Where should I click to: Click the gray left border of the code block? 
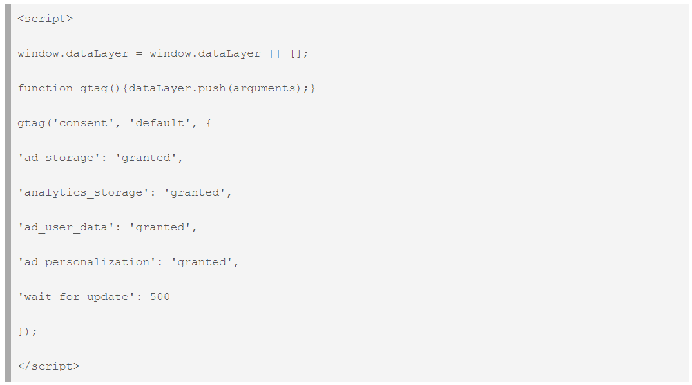click(x=8, y=192)
